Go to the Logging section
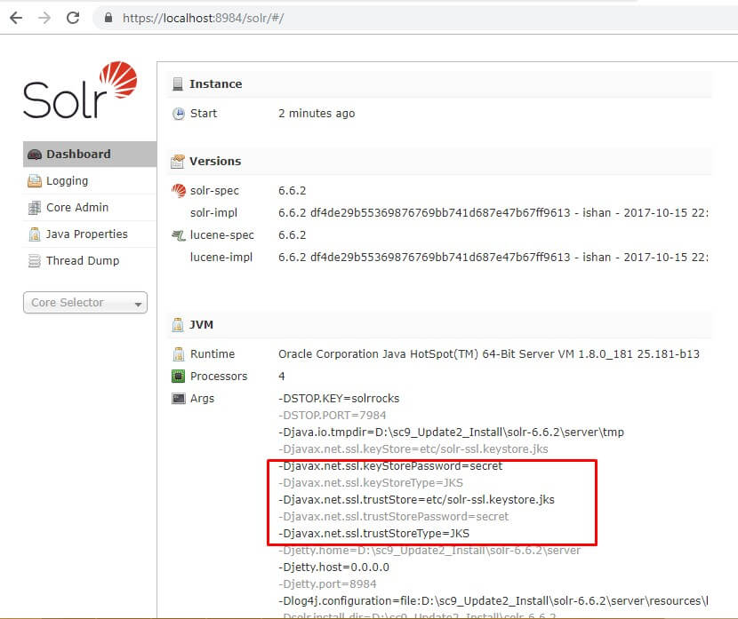The image size is (738, 619). [x=90, y=181]
